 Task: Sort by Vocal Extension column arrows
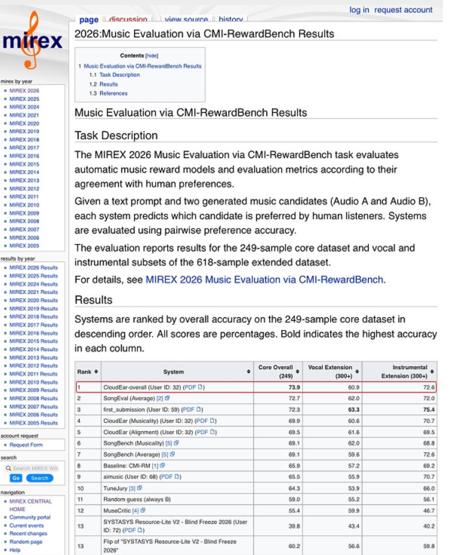click(357, 372)
